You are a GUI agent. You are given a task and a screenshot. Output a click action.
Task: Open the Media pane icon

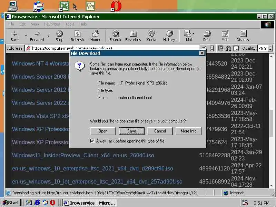point(151,36)
